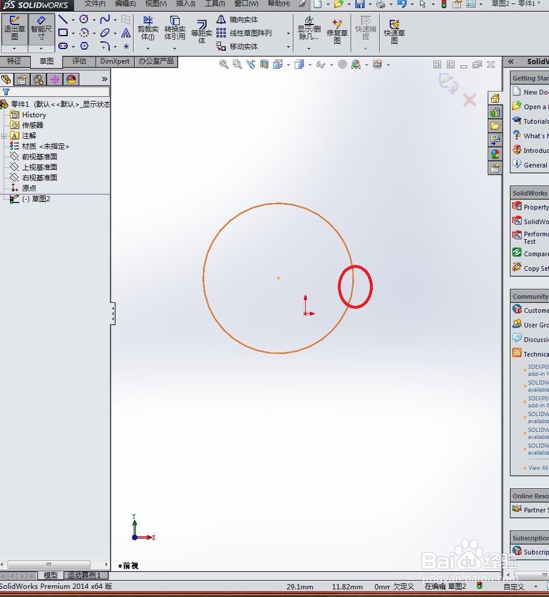Click Linear Sketch Pattern (线性草图阵列)
The image size is (549, 597).
[x=244, y=33]
